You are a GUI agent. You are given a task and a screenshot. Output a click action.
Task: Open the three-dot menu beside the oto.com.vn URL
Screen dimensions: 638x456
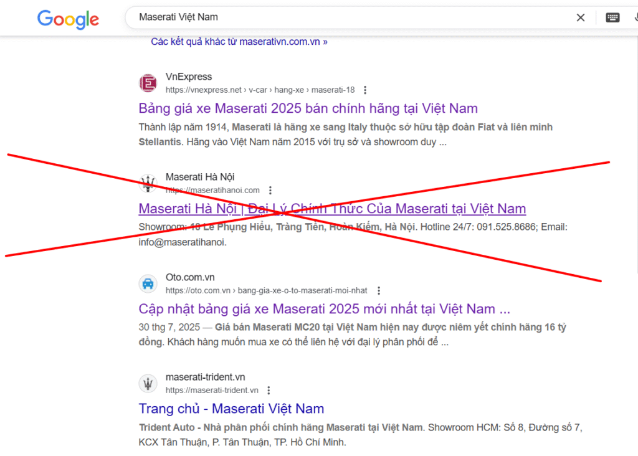(x=378, y=290)
